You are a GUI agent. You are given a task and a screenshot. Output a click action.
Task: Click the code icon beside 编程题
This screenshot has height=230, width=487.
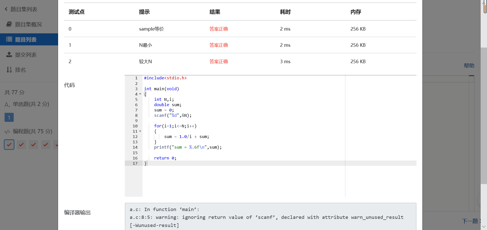coord(7,132)
